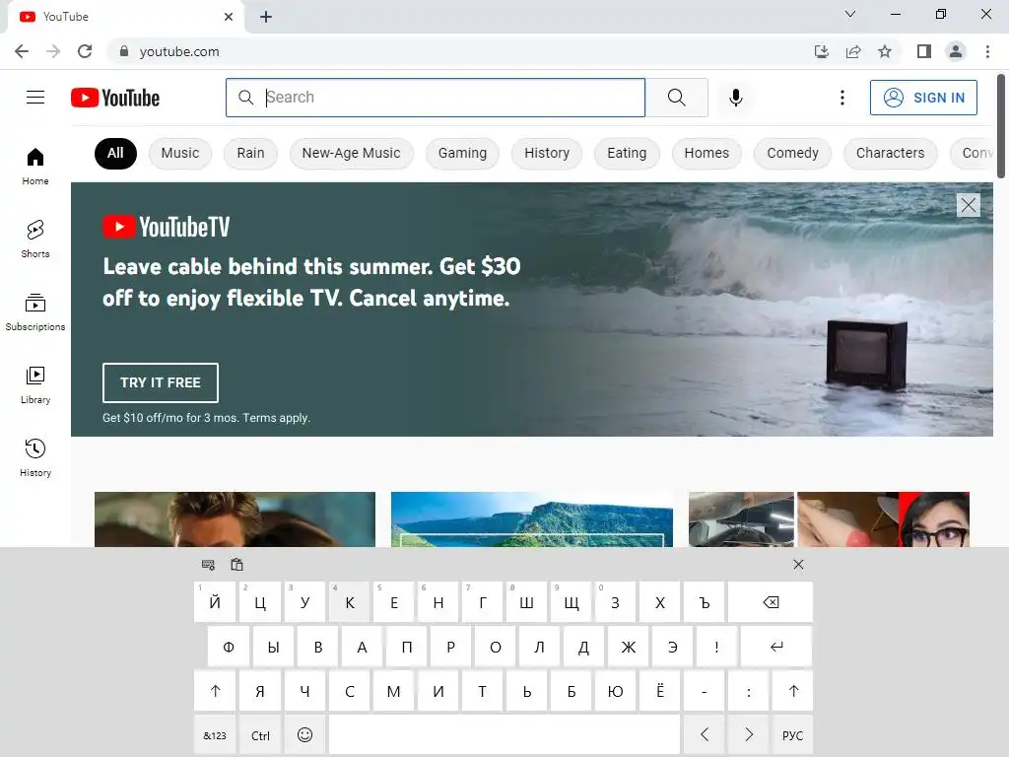
Task: Click the browser back arrow
Action: pos(22,51)
